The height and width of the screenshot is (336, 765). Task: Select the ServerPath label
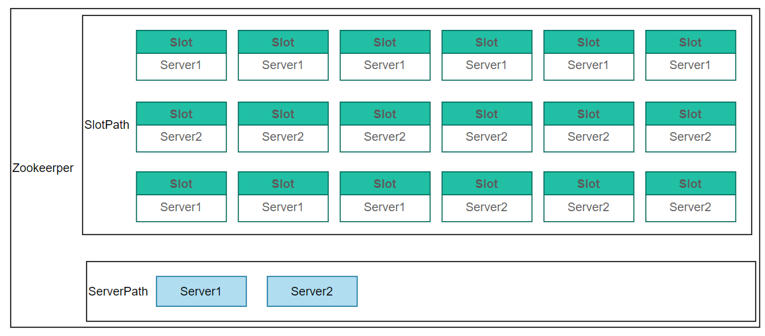click(x=118, y=292)
